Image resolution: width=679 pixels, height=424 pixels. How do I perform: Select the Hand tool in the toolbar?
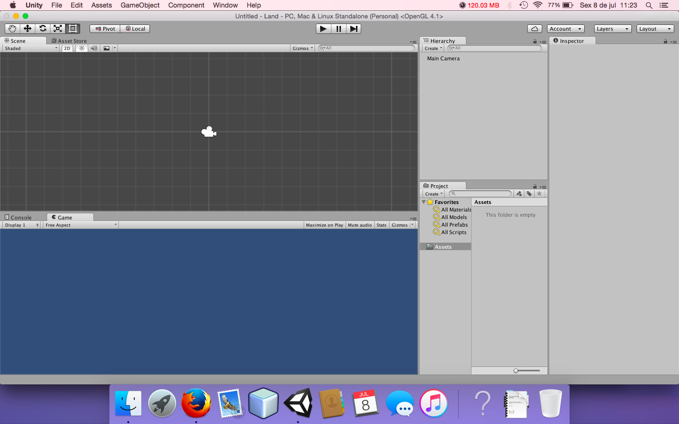(x=12, y=28)
